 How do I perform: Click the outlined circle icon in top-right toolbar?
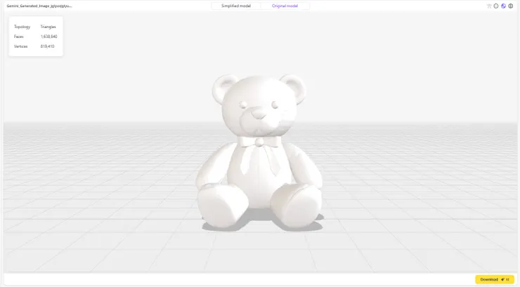pyautogui.click(x=496, y=6)
